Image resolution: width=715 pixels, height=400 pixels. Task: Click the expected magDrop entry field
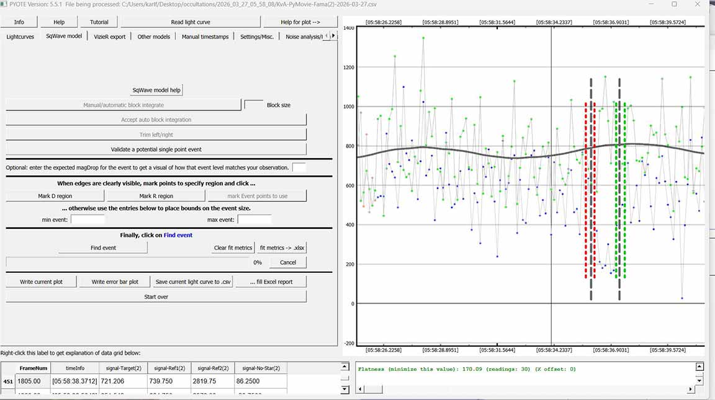(x=299, y=167)
